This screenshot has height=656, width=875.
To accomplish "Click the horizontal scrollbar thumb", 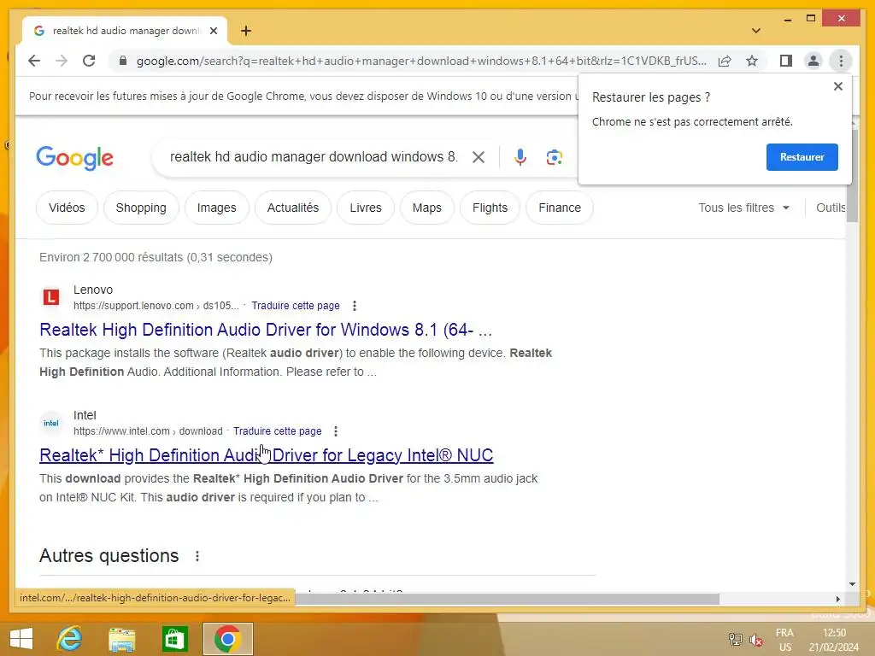I will click(507, 599).
